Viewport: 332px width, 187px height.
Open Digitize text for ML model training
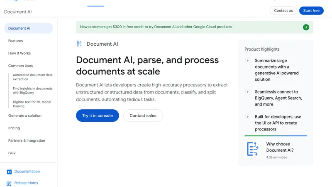tap(32, 104)
